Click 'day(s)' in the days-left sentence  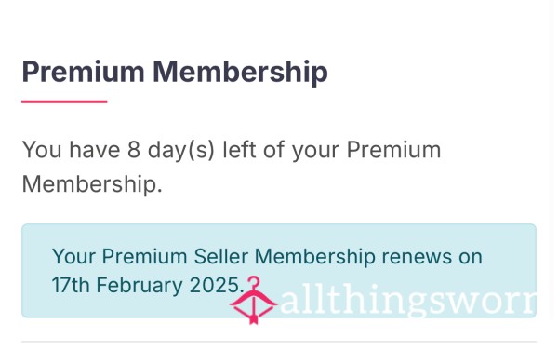181,150
